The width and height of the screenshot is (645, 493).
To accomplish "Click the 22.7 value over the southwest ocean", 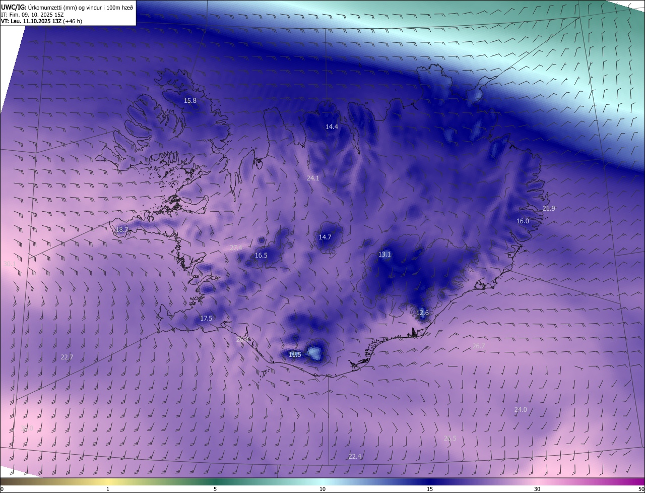I will pyautogui.click(x=67, y=357).
